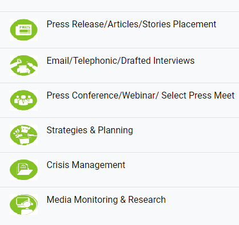Screen dimensions: 239x225
Task: Click the Media Monitoring computer-user icon
Action: (23, 204)
